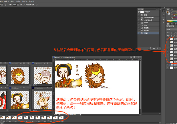Click the dock icon below History icon
The height and width of the screenshot is (124, 177).
click(x=164, y=15)
